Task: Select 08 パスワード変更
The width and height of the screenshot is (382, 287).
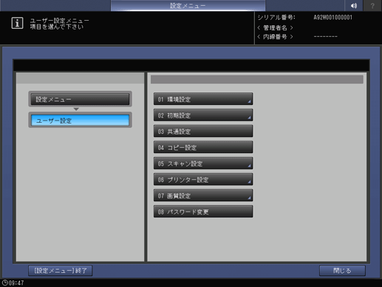Action: [x=203, y=212]
